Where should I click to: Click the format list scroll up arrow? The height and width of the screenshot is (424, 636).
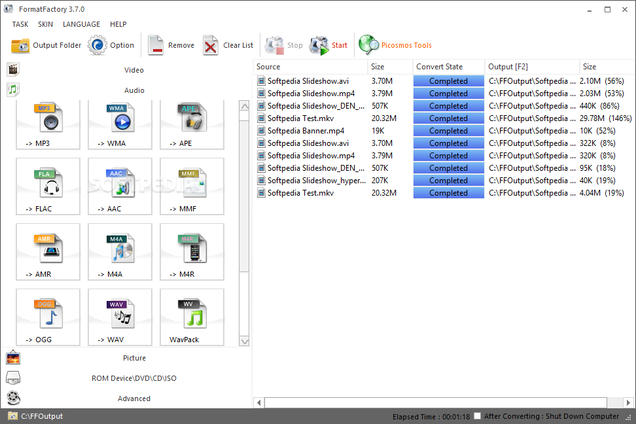(x=245, y=106)
